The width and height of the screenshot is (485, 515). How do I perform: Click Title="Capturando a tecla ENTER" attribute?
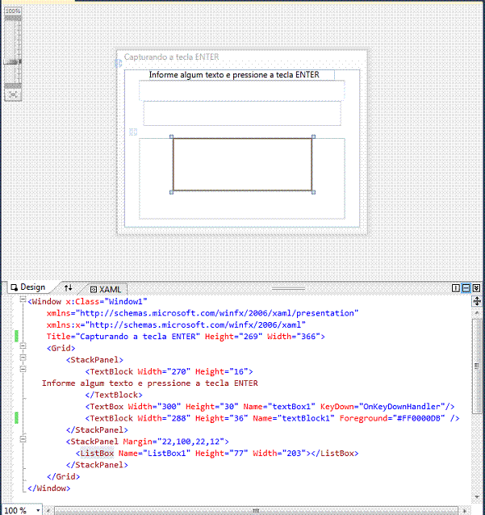click(123, 337)
